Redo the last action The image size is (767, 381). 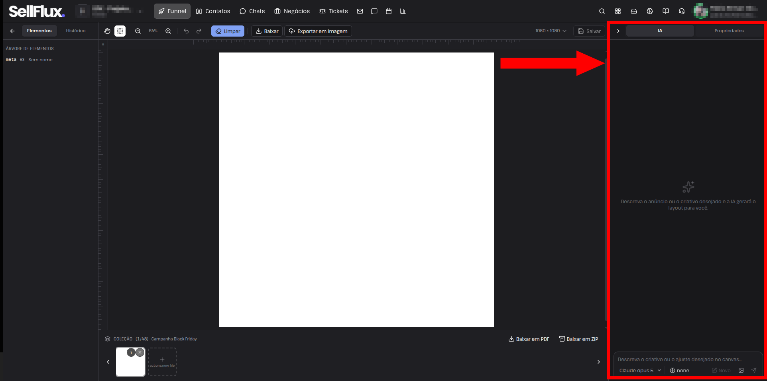coord(199,31)
